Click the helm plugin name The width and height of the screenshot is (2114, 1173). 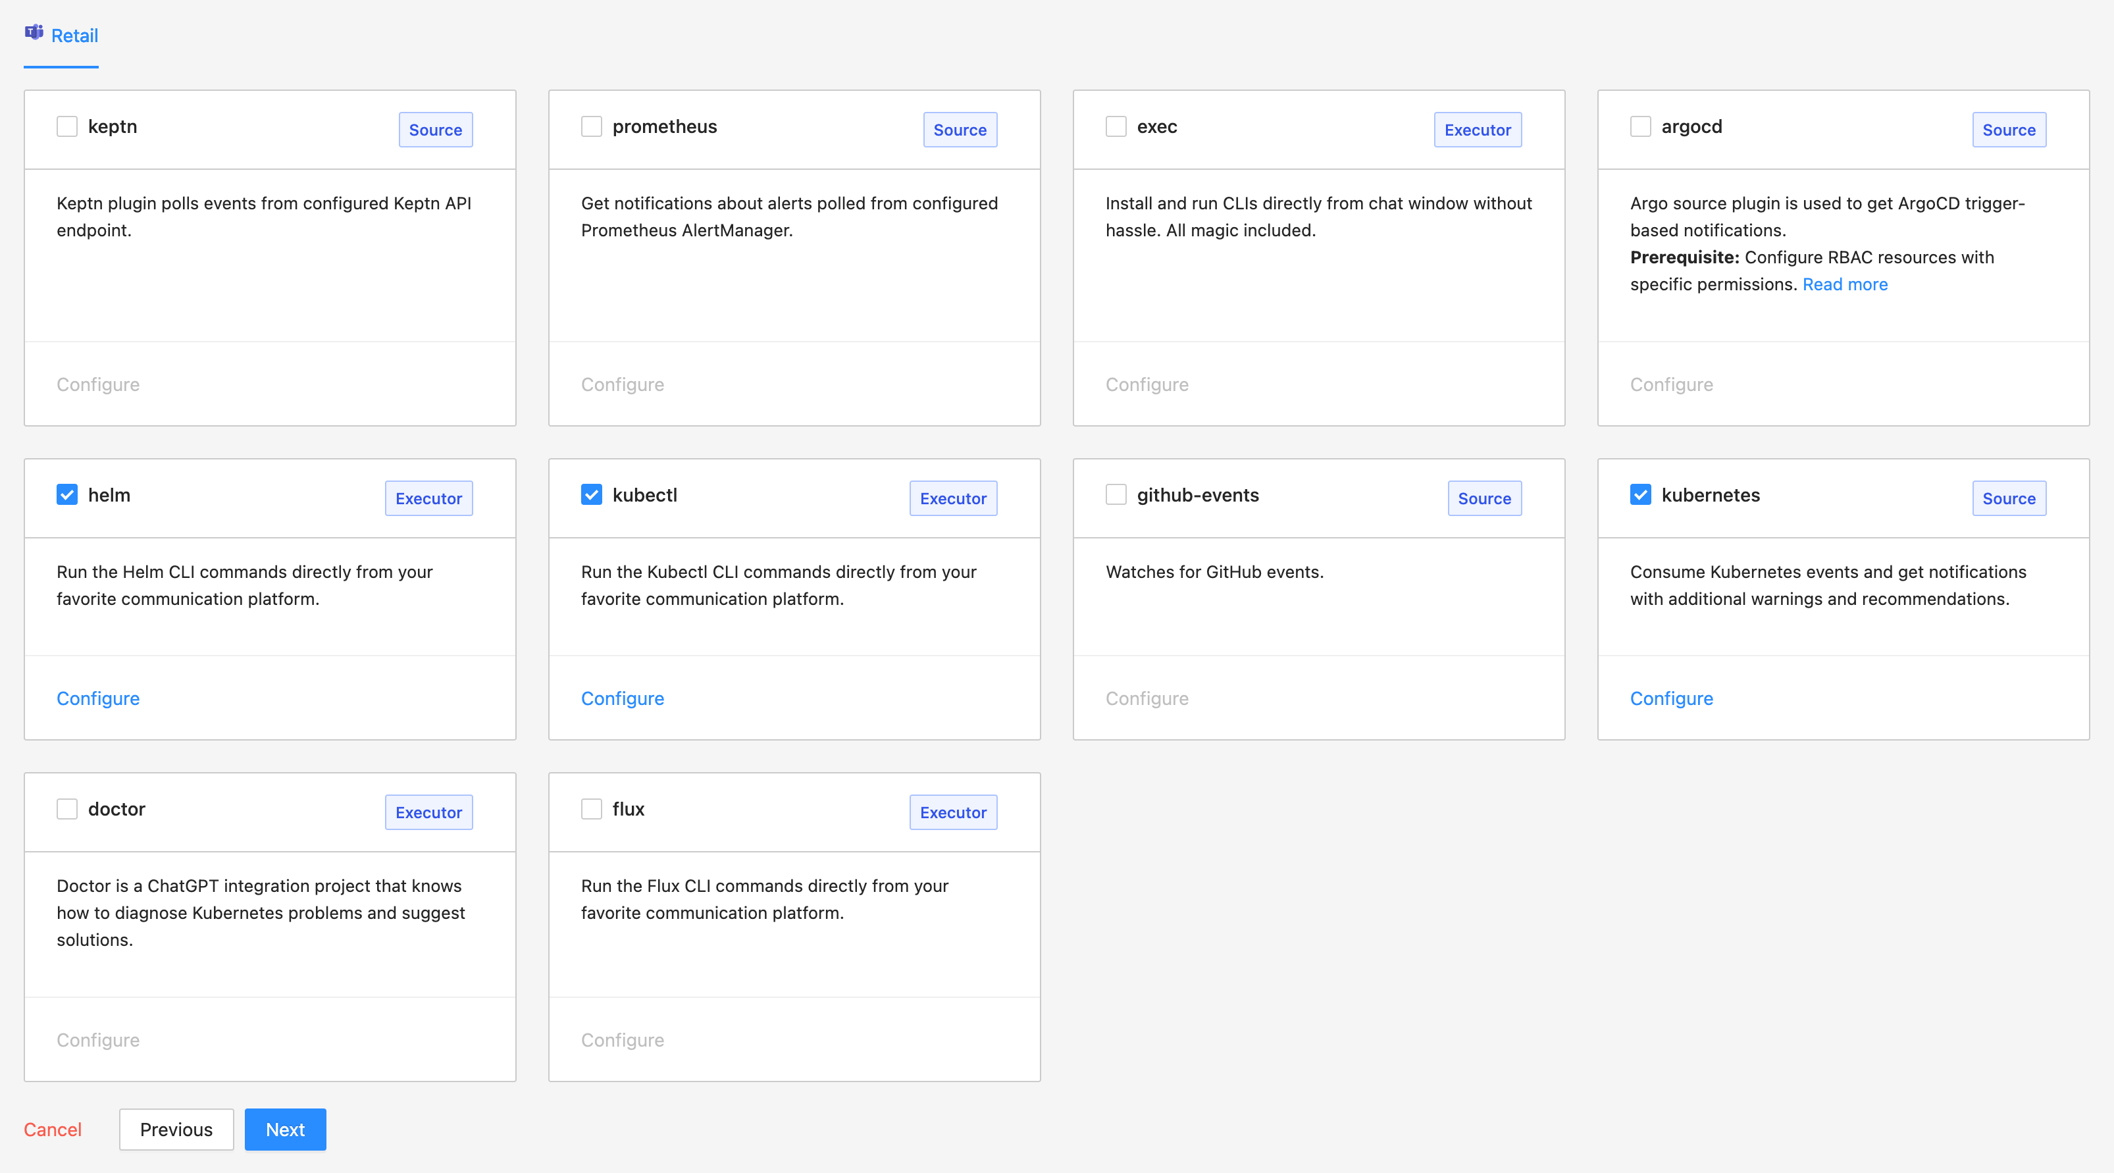109,495
